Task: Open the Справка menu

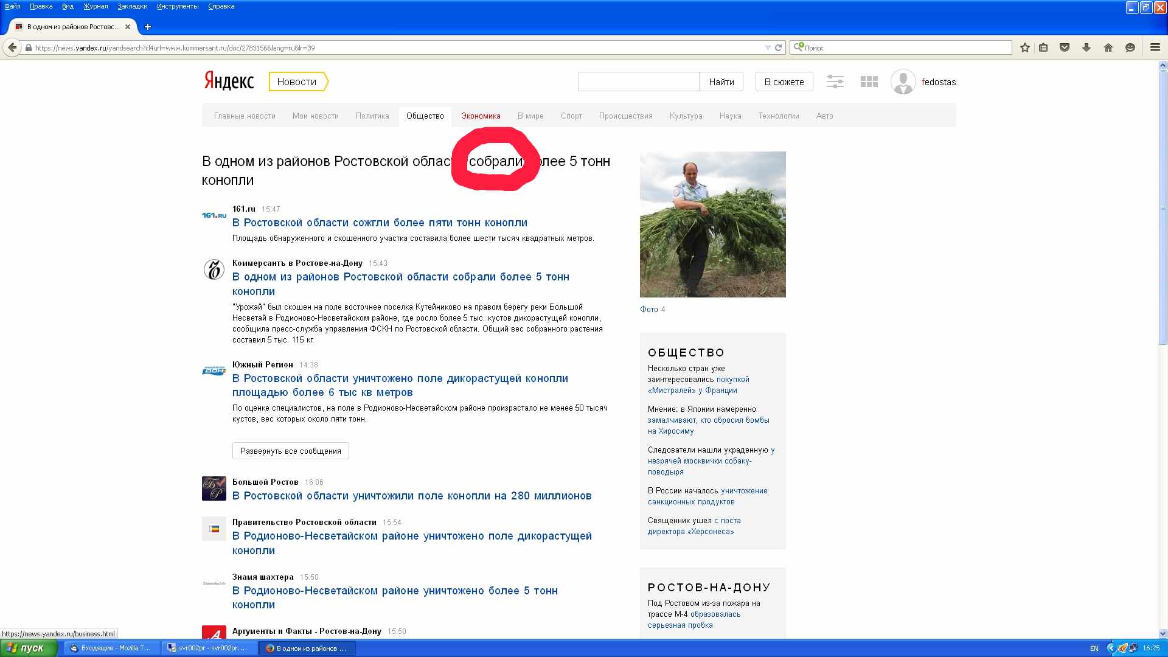Action: pos(221,6)
